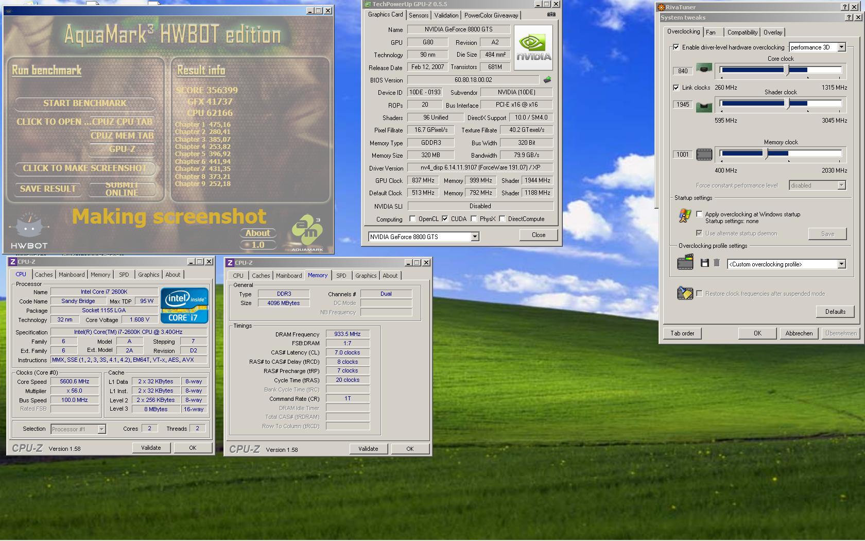The height and width of the screenshot is (541, 865).
Task: Click CLICK TO MAKE SCREENSHOT in AquaMark
Action: pos(85,168)
